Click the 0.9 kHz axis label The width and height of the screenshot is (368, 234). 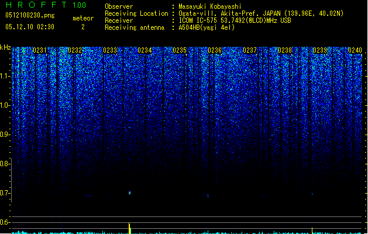[x=5, y=135]
